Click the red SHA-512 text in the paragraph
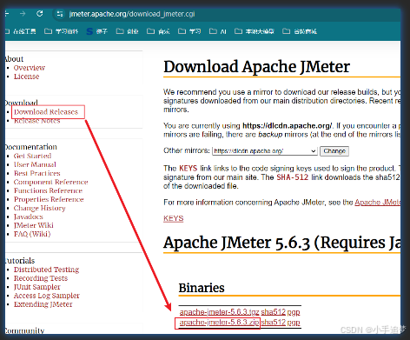This screenshot has width=410, height=340. coord(293,177)
